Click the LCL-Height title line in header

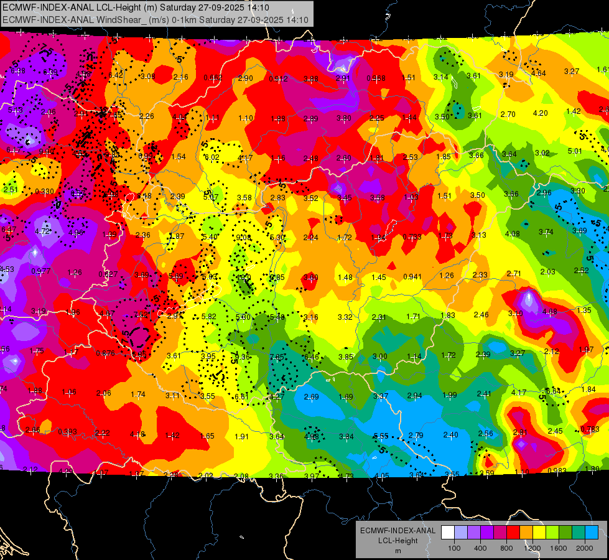(x=136, y=7)
